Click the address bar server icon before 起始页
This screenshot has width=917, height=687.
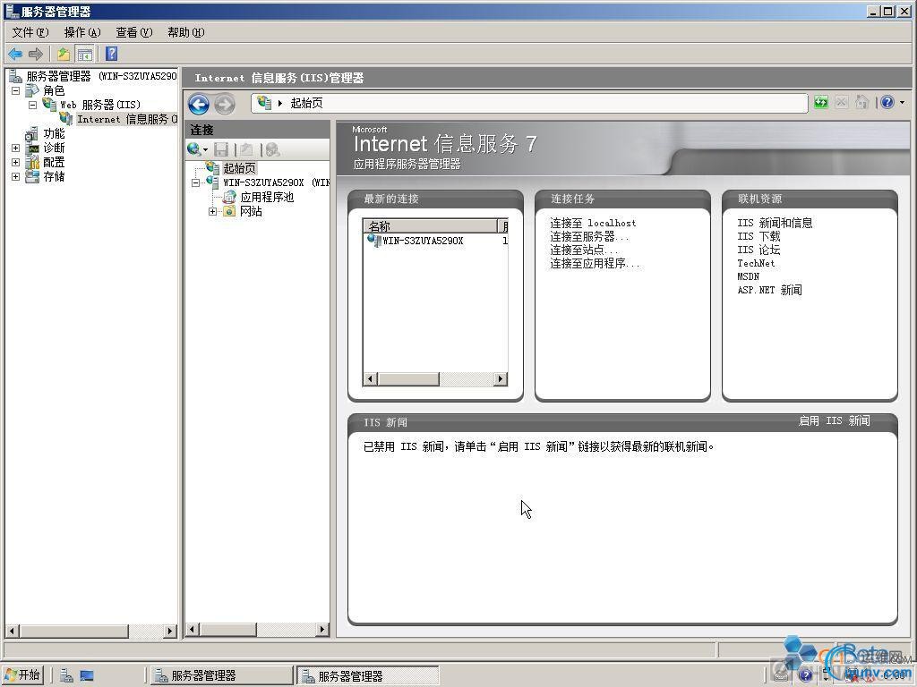click(x=264, y=103)
